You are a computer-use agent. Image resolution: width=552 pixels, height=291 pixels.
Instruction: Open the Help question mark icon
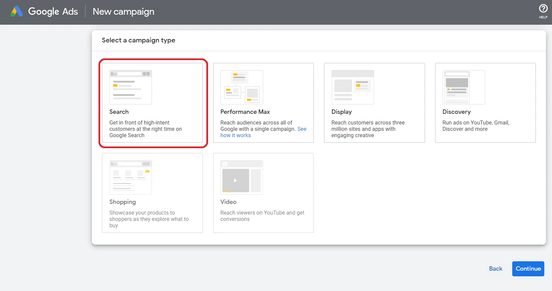pos(543,9)
